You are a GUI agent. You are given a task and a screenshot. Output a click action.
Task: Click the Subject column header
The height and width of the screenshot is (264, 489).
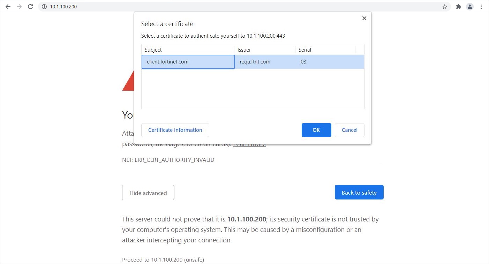pyautogui.click(x=153, y=50)
